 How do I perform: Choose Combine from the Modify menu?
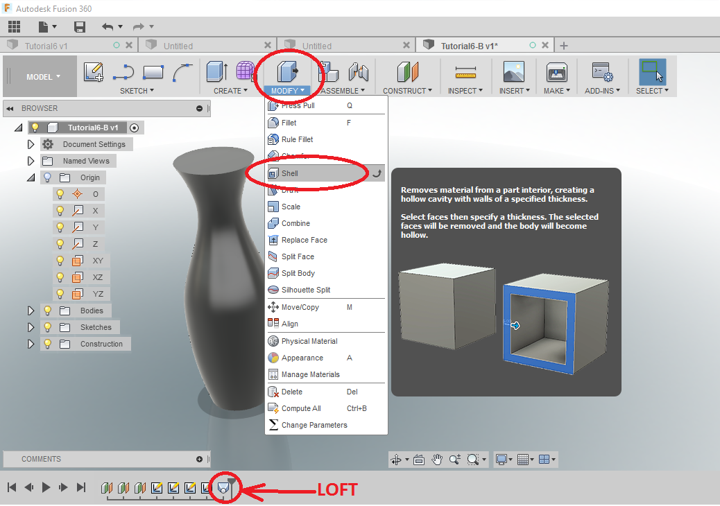pos(325,223)
